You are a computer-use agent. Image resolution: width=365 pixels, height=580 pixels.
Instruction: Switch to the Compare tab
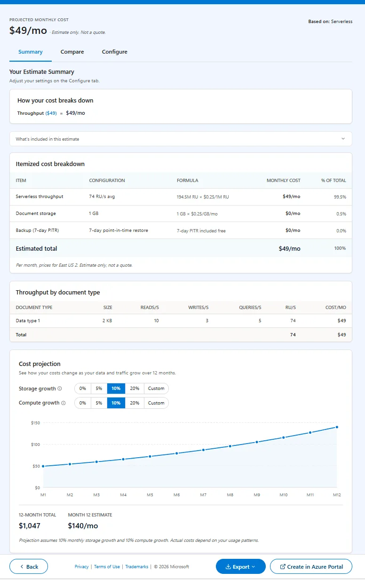point(72,52)
